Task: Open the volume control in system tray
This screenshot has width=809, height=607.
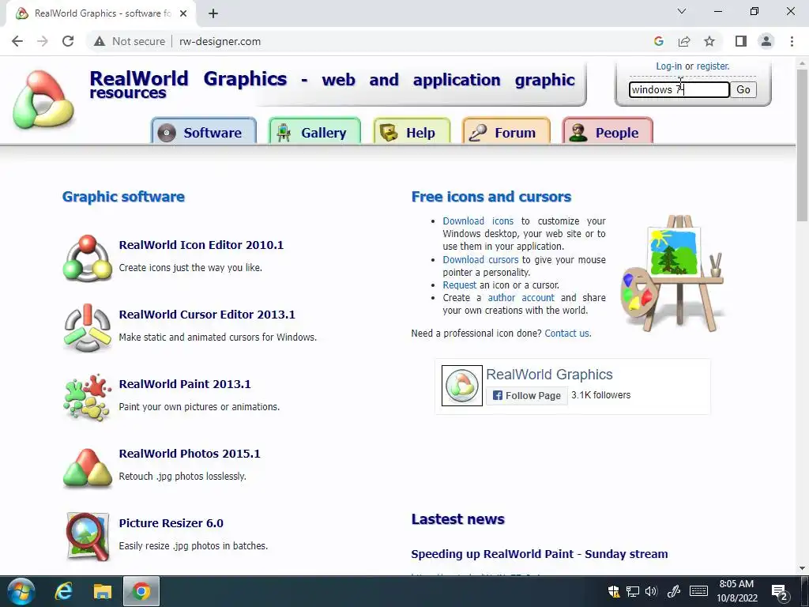Action: click(651, 591)
